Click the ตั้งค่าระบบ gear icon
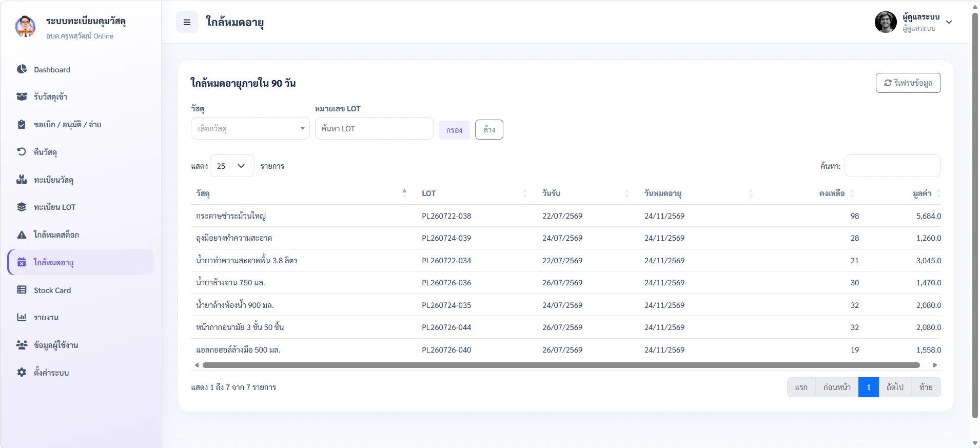Viewport: 980px width, 448px height. (22, 373)
